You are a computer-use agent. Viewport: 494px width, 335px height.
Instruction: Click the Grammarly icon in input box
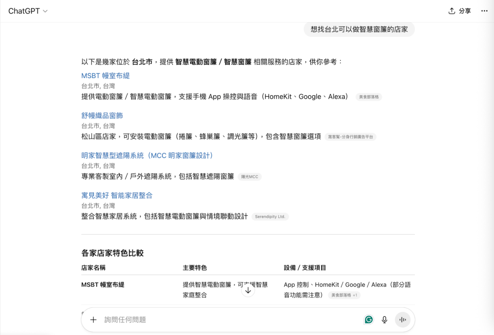369,320
